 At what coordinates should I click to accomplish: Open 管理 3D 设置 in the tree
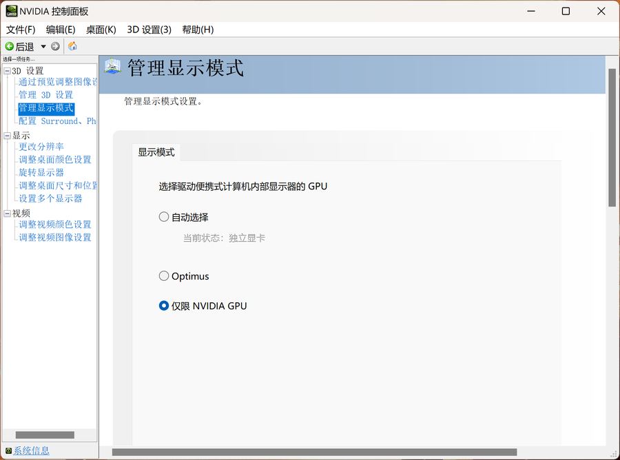[x=46, y=95]
